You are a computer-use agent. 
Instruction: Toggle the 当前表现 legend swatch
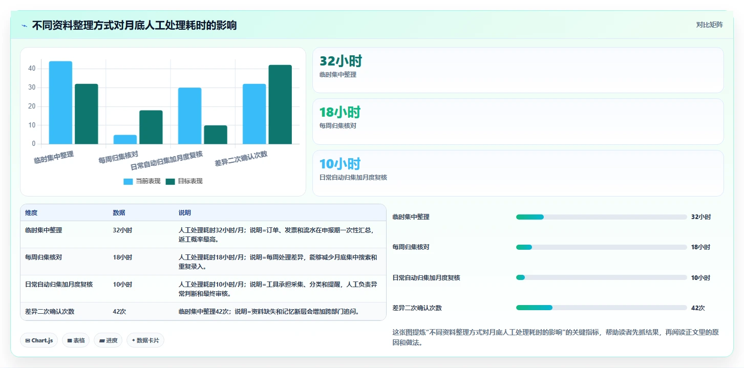[x=128, y=181]
